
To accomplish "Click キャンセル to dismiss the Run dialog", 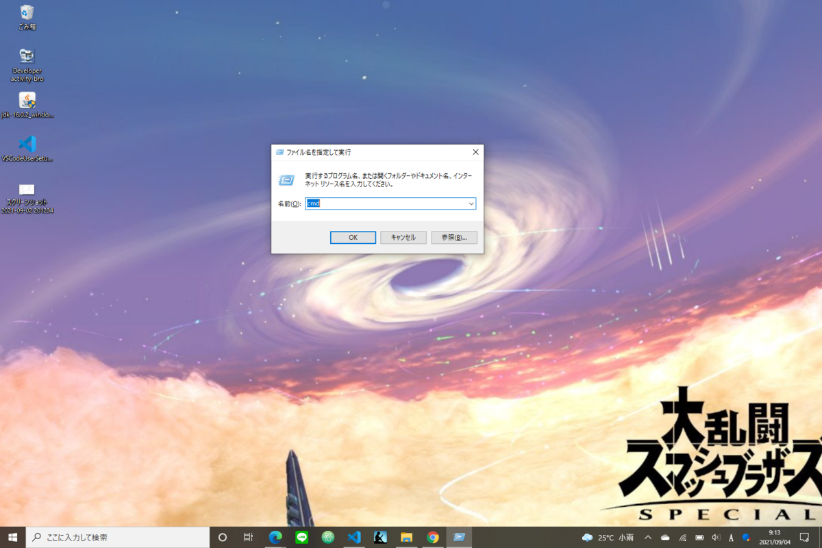I will click(x=403, y=237).
